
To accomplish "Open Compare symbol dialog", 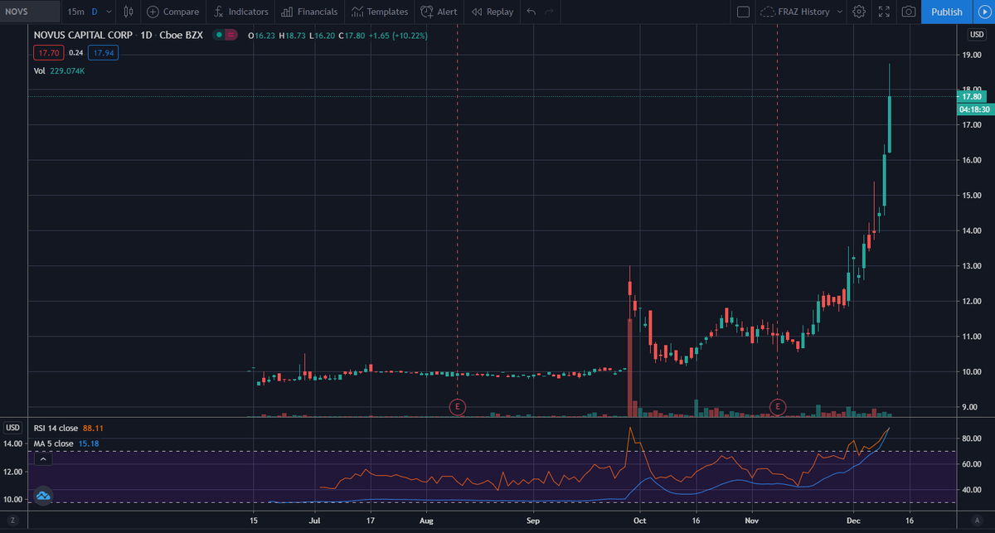I will point(172,12).
